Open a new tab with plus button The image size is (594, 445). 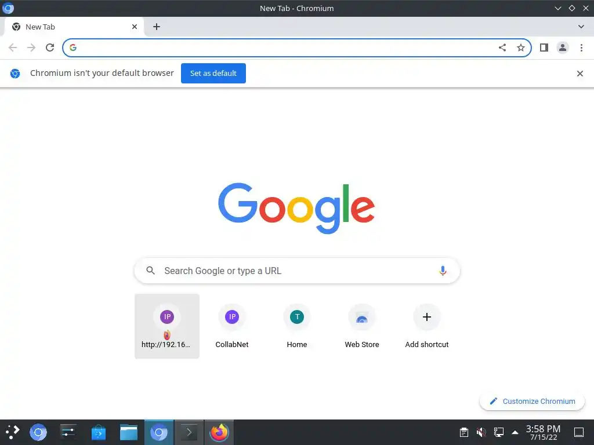(x=157, y=27)
